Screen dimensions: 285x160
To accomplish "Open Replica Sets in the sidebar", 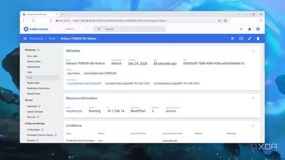I will 33,83.
